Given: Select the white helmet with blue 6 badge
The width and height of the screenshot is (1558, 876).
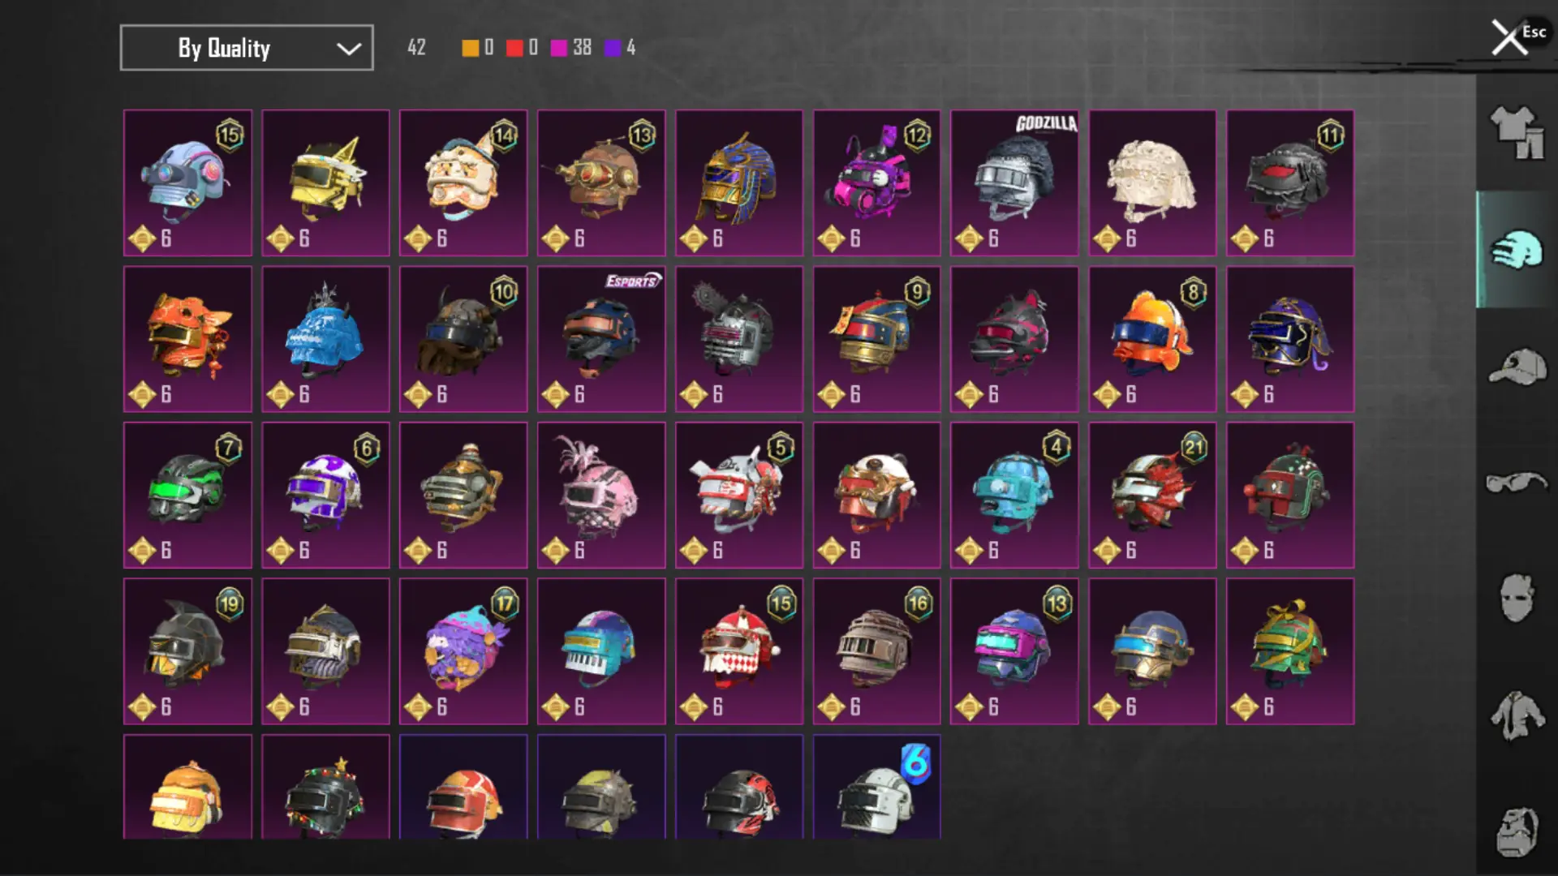Looking at the screenshot, I should pyautogui.click(x=877, y=787).
